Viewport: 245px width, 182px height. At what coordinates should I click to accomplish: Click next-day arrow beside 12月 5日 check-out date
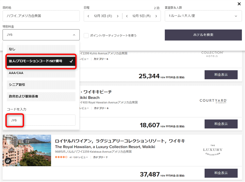point(156,16)
